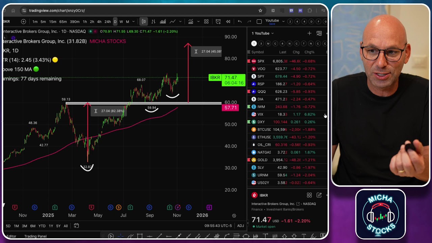432x243 pixels.
Task: Select the rectangle drawing tool in favorites bar
Action: click(140, 236)
